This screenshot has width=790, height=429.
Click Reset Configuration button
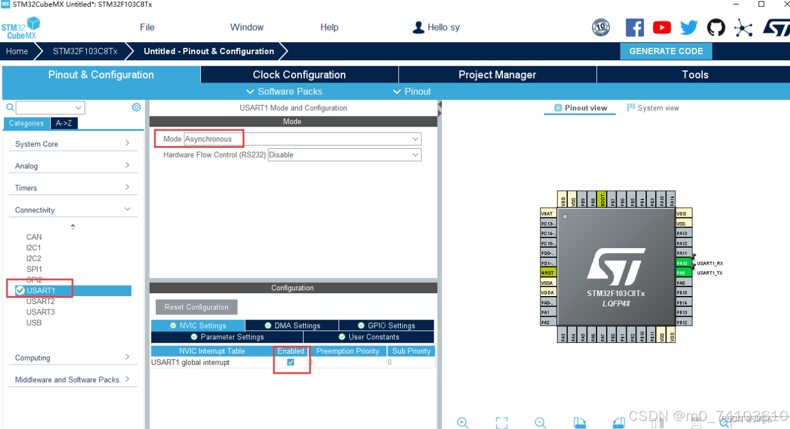(196, 307)
